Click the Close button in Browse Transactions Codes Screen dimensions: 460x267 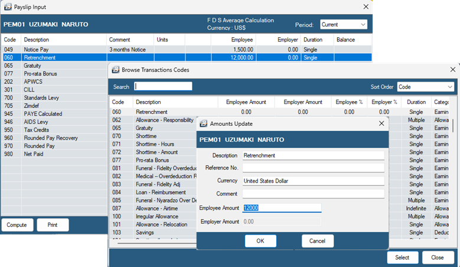[438, 258]
